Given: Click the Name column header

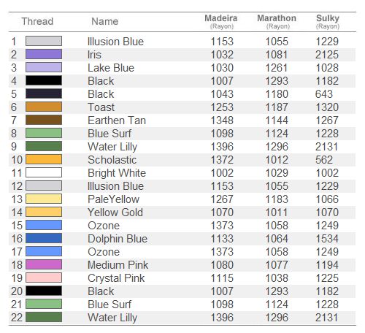Looking at the screenshot, I should coord(105,21).
